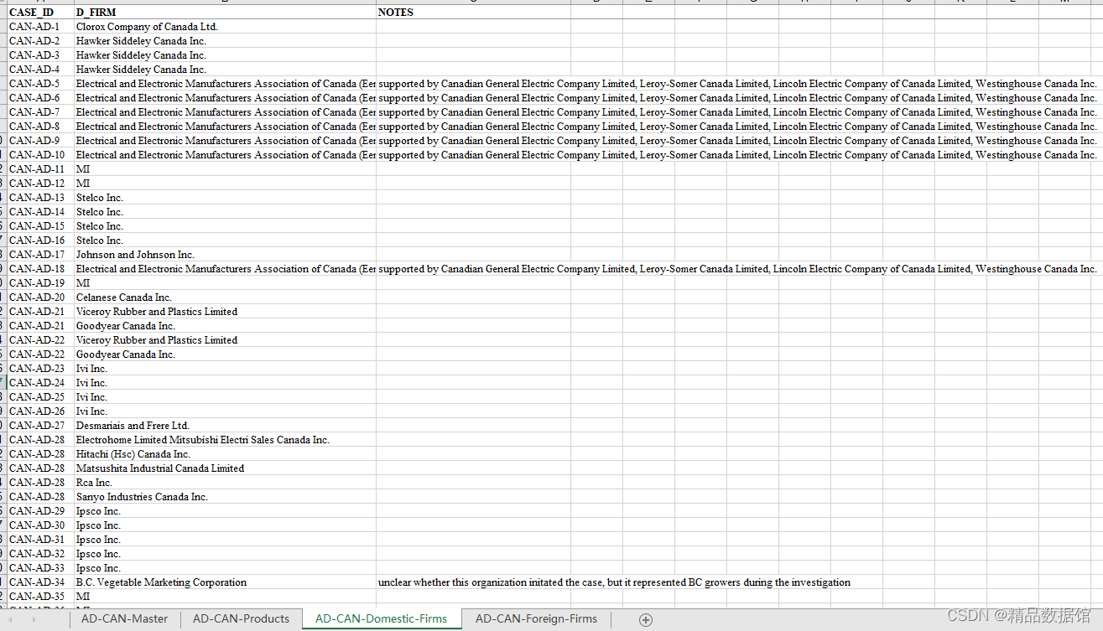Screen dimensions: 1103x631
Task: Click cell CAN-AD-26
Action: (41, 411)
